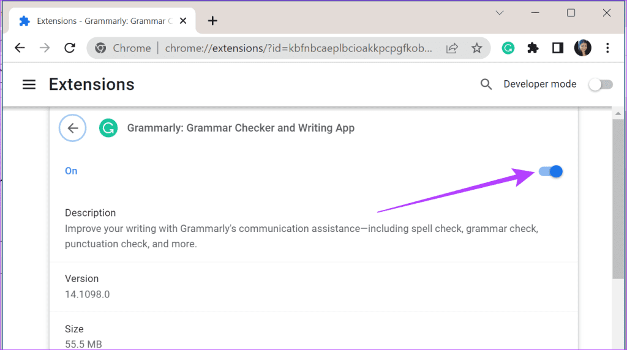This screenshot has height=350, width=627.
Task: Enable Developer mode toggle
Action: click(x=601, y=84)
